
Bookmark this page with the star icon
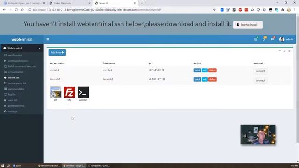[x=214, y=10]
